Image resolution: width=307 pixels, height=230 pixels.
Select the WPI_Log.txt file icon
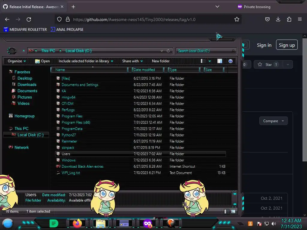(x=58, y=173)
